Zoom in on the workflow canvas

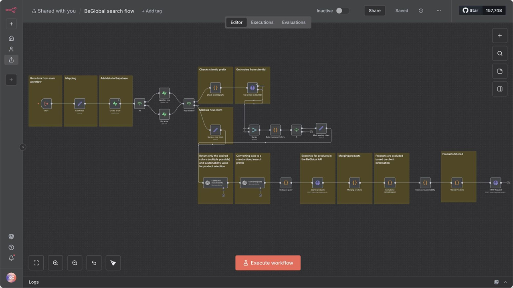[x=55, y=263]
